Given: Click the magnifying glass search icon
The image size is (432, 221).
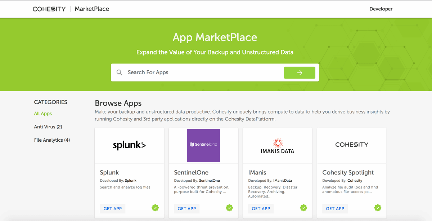Looking at the screenshot, I should coord(119,72).
